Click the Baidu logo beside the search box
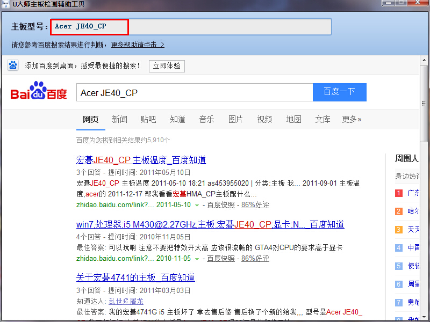The image size is (430, 322). (39, 92)
